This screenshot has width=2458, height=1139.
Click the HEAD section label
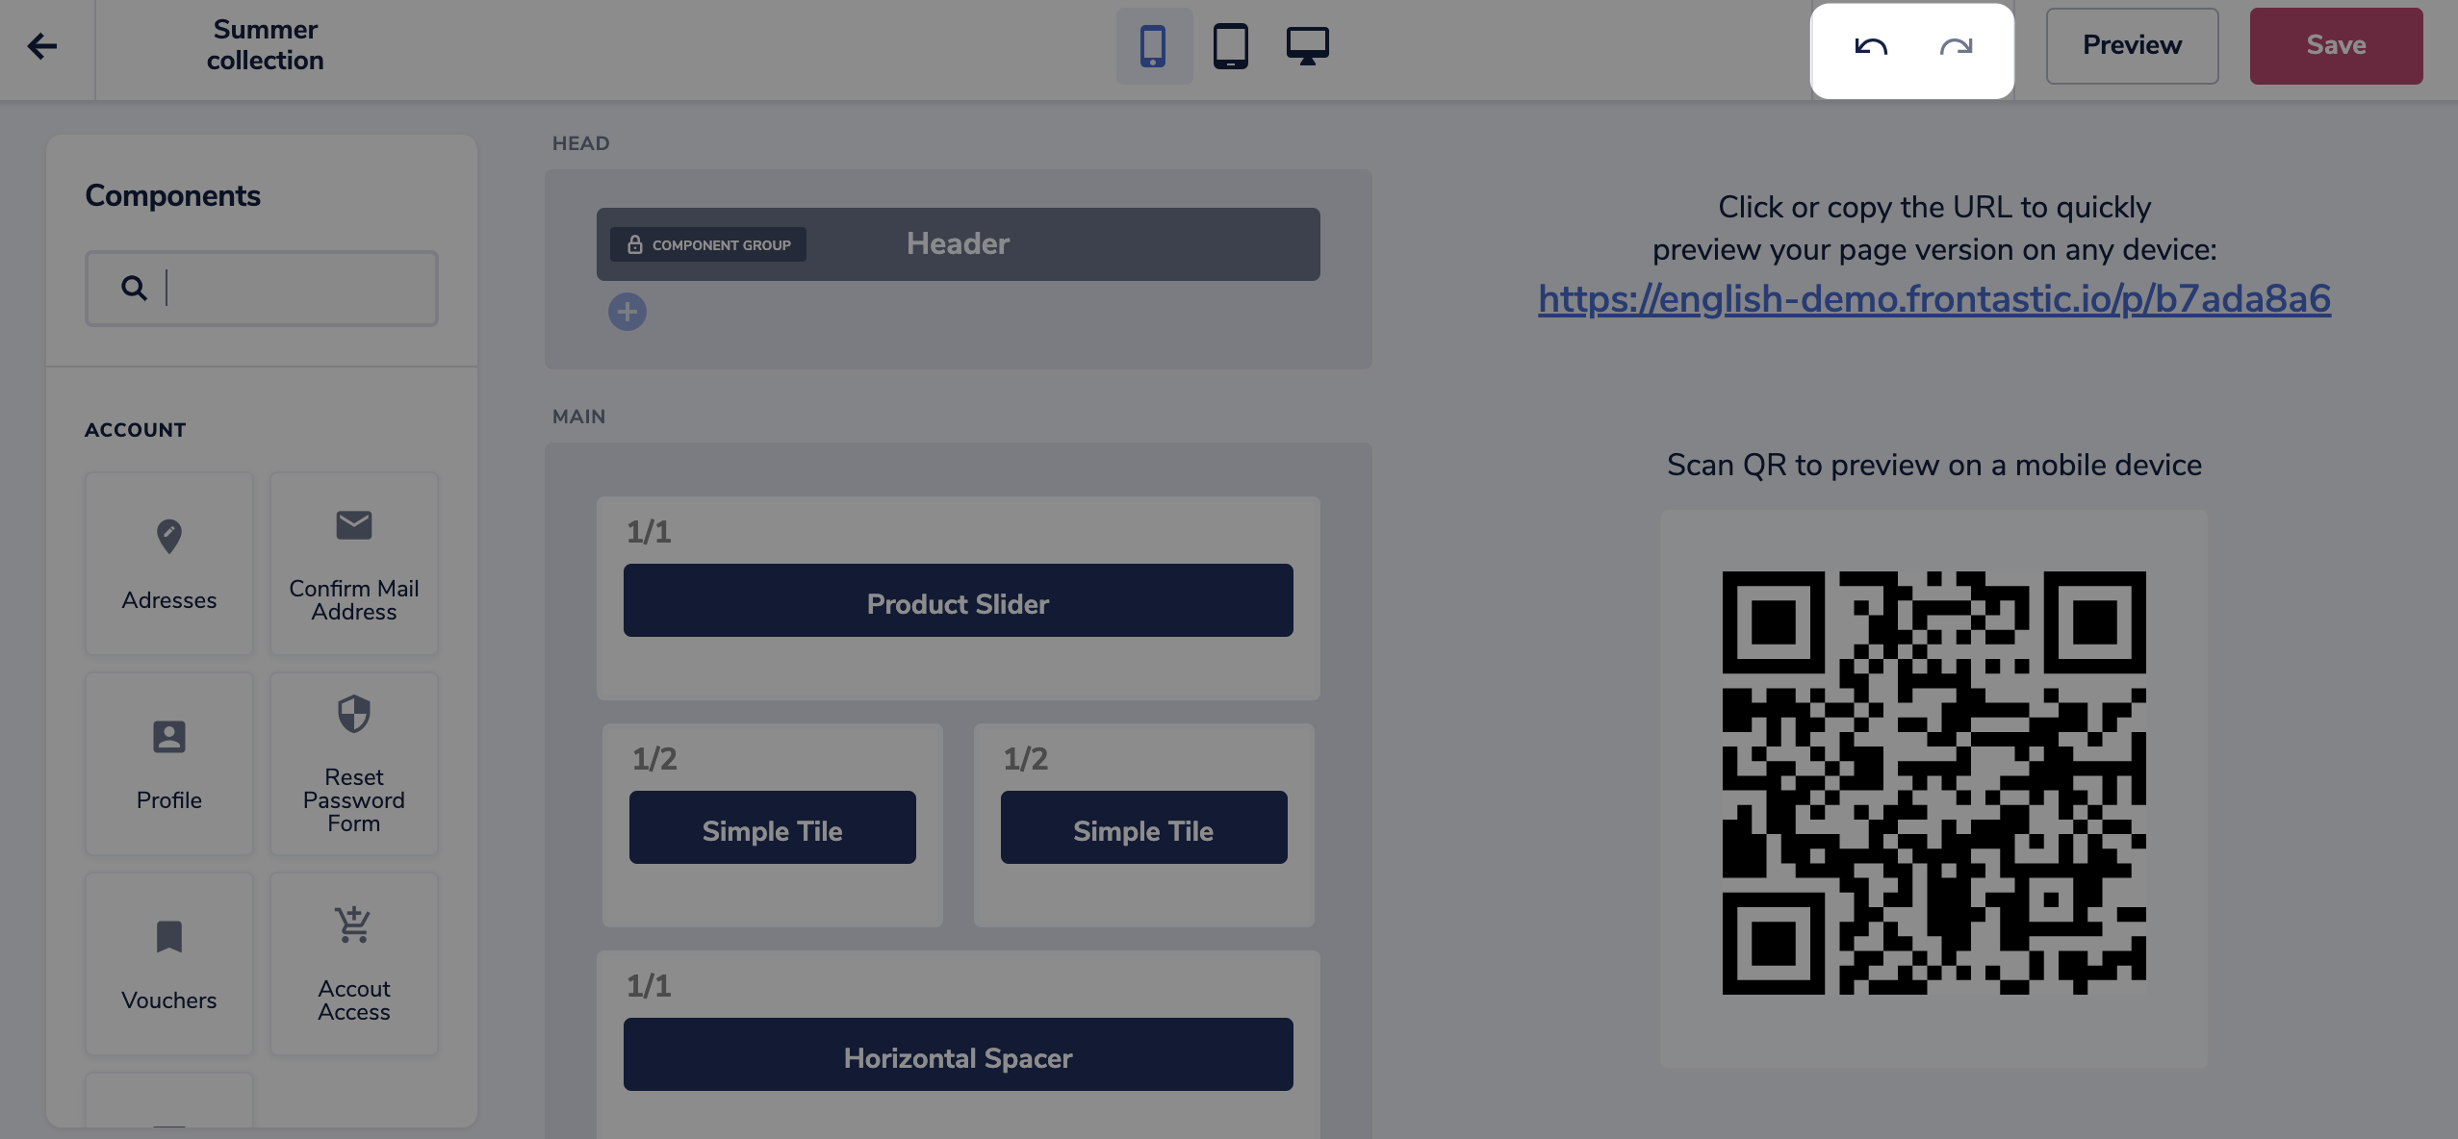580,143
